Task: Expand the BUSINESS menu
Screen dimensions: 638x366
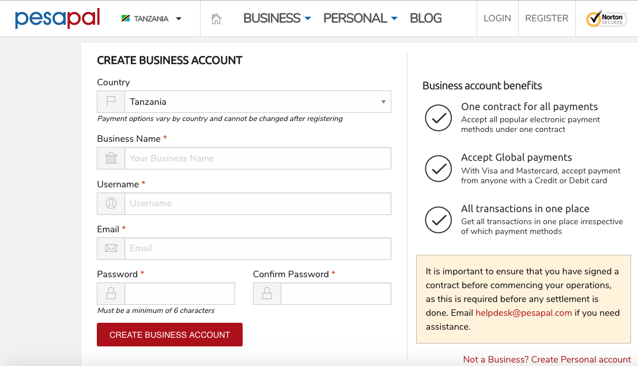Action: [x=277, y=18]
